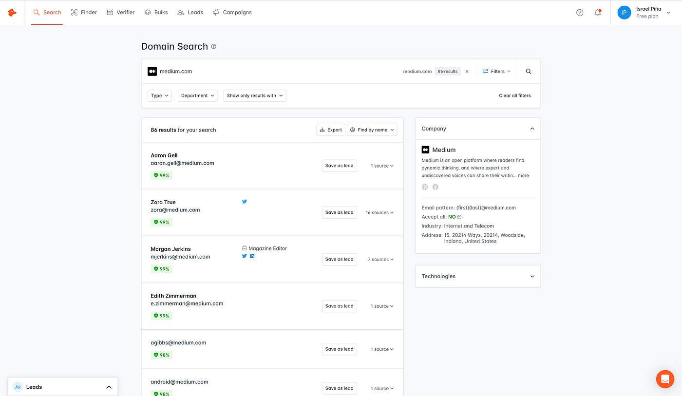Image resolution: width=682 pixels, height=396 pixels.
Task: Click the Domain Search help tooltip icon
Action: (214, 47)
